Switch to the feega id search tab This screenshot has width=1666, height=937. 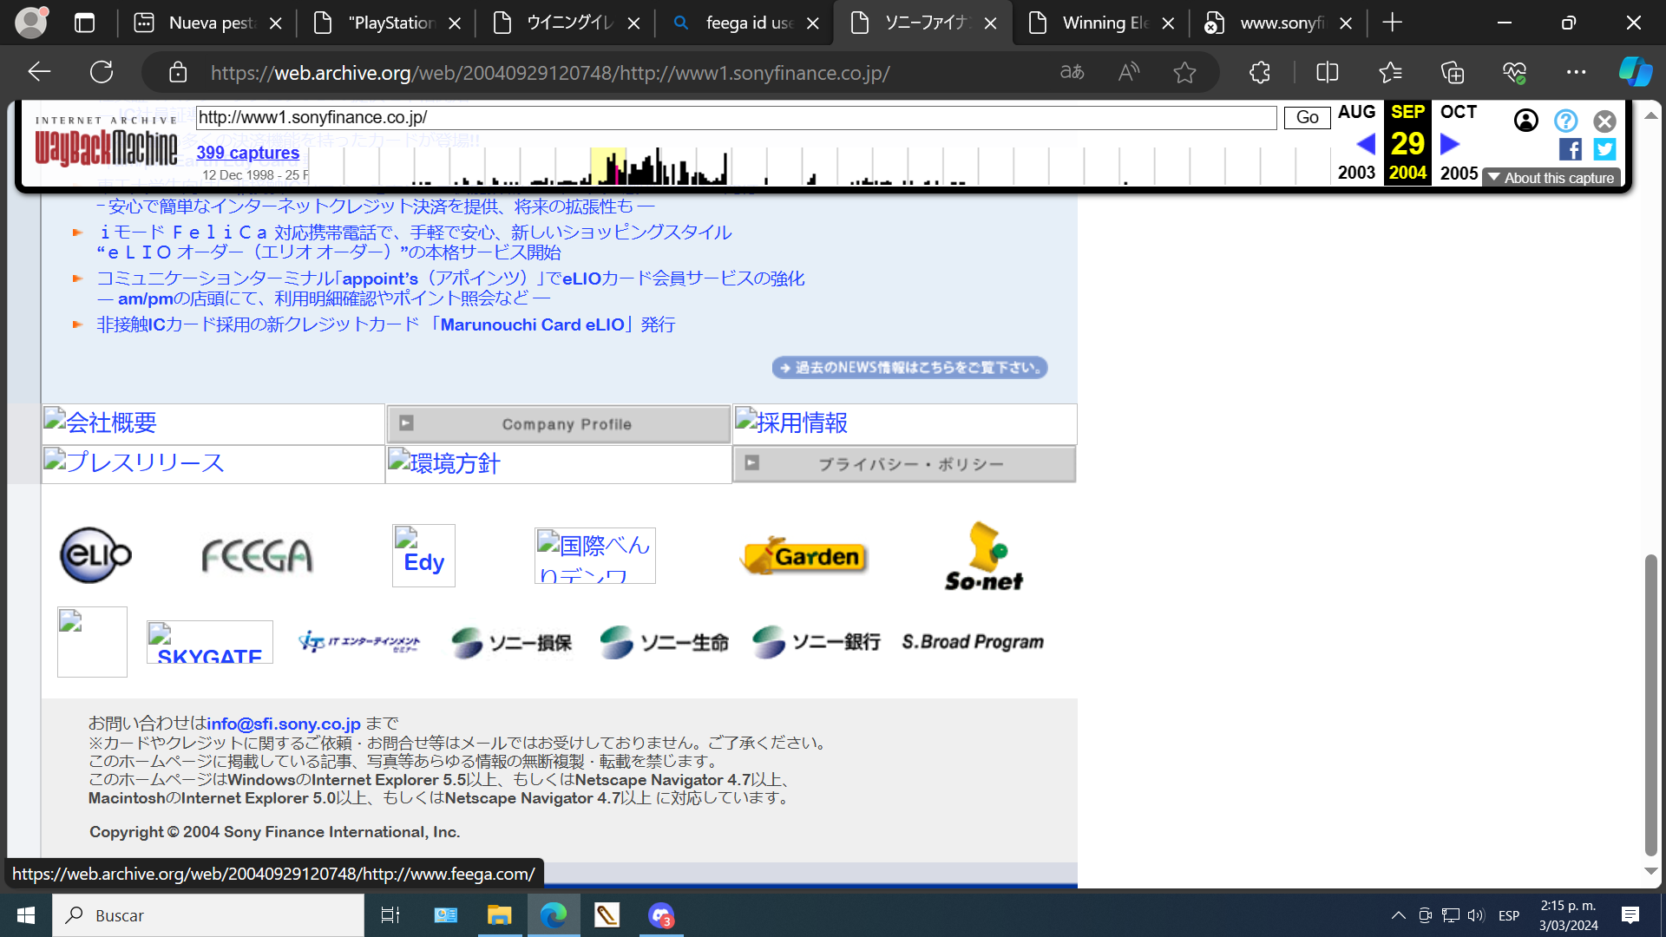pos(746,23)
